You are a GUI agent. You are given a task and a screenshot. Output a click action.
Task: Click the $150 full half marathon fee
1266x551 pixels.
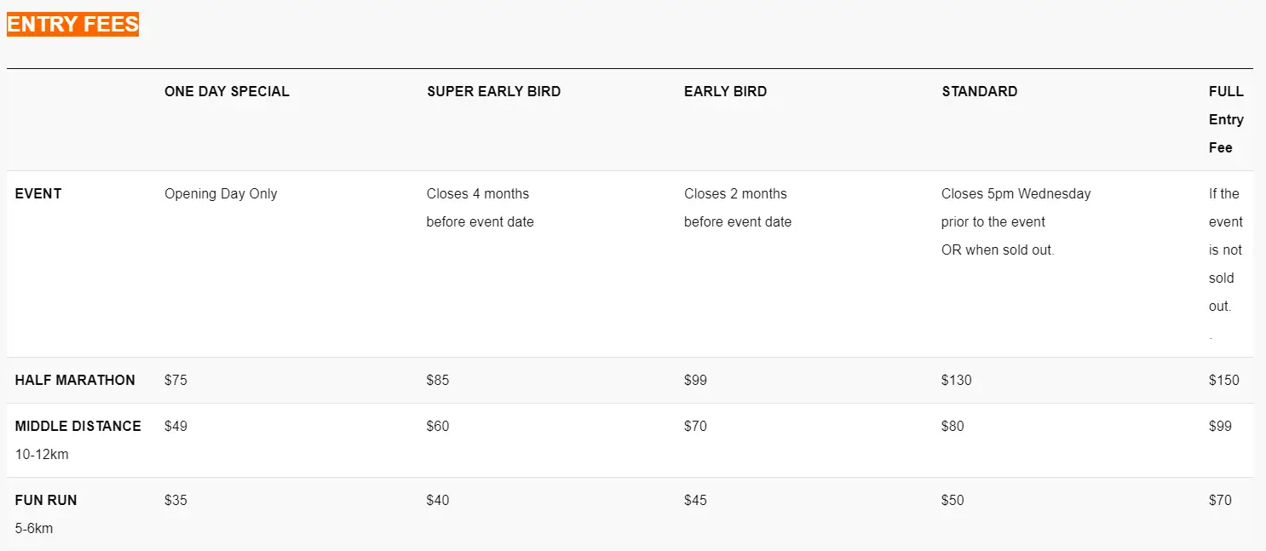click(1224, 380)
